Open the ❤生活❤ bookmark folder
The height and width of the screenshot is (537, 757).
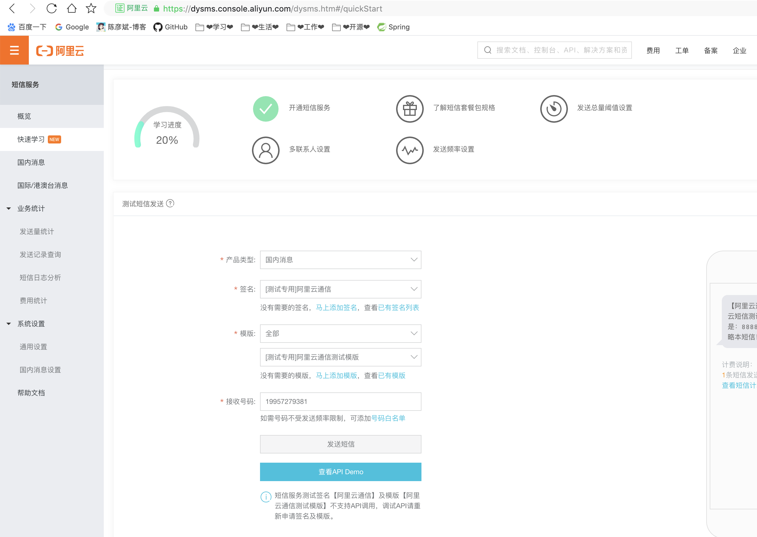coord(260,27)
